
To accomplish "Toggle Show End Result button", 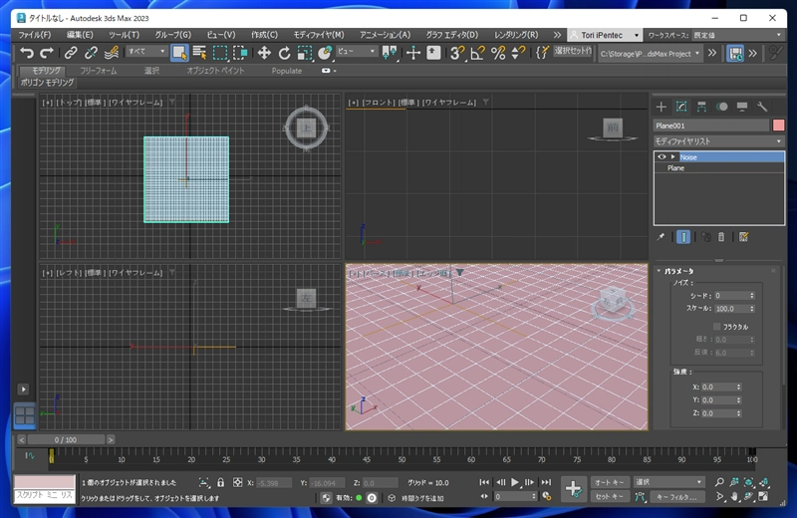I will click(683, 237).
